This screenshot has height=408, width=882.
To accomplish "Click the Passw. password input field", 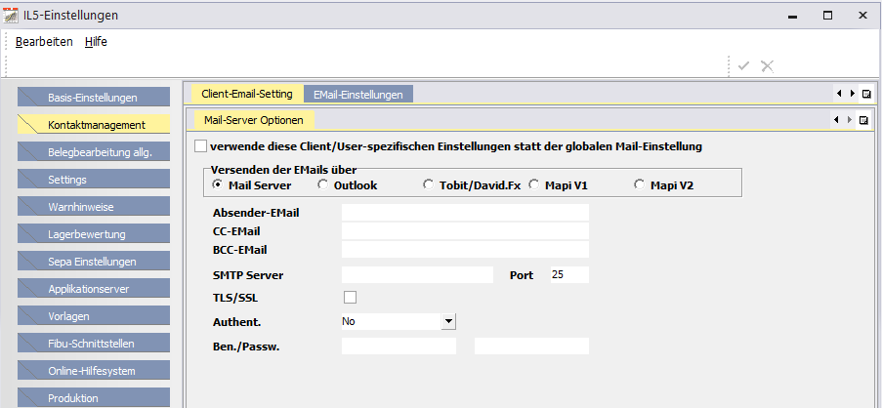I will 531,347.
